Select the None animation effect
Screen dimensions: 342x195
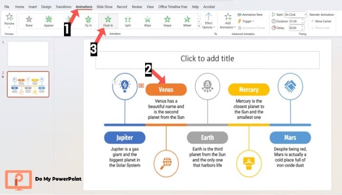(29, 21)
